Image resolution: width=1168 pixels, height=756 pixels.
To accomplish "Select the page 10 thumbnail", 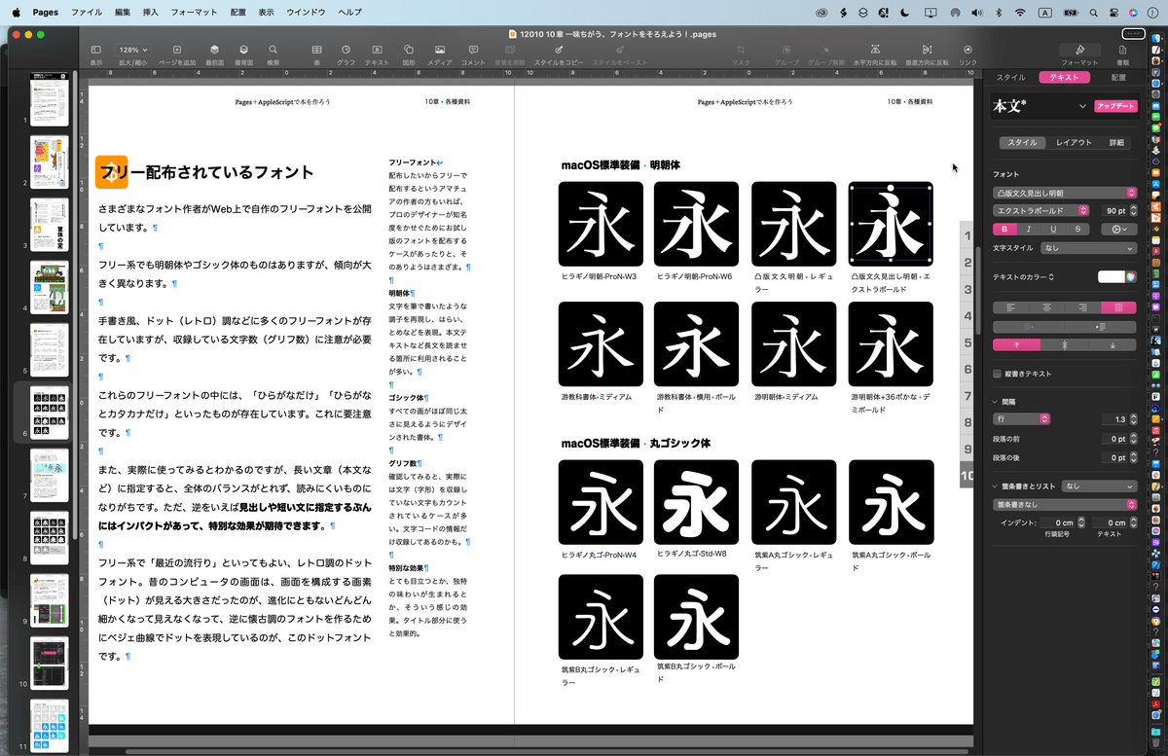I will 49,663.
